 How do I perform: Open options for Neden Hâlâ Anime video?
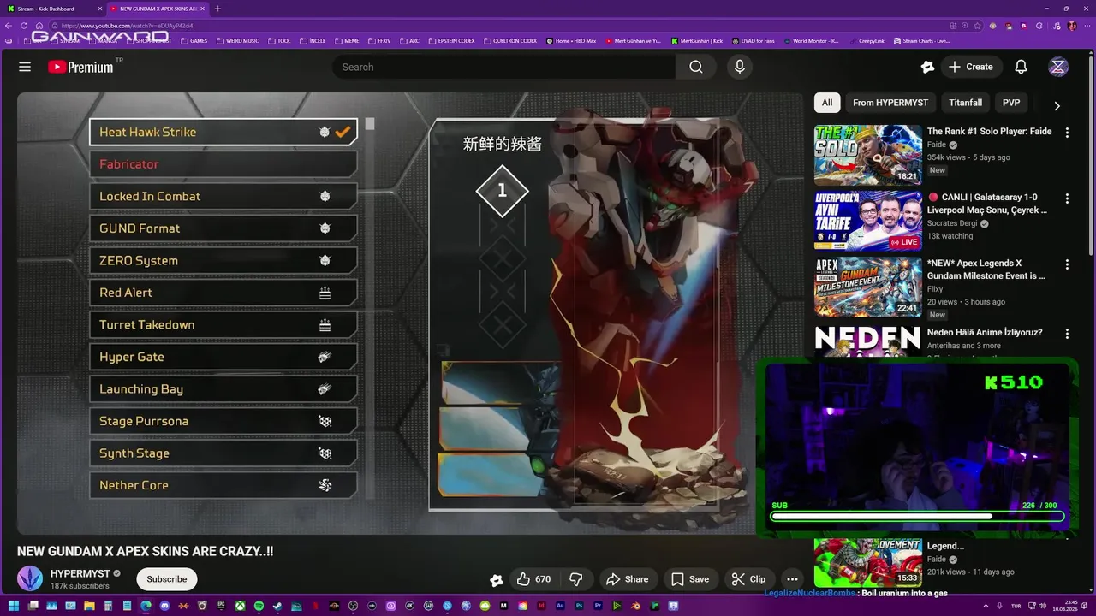tap(1067, 334)
